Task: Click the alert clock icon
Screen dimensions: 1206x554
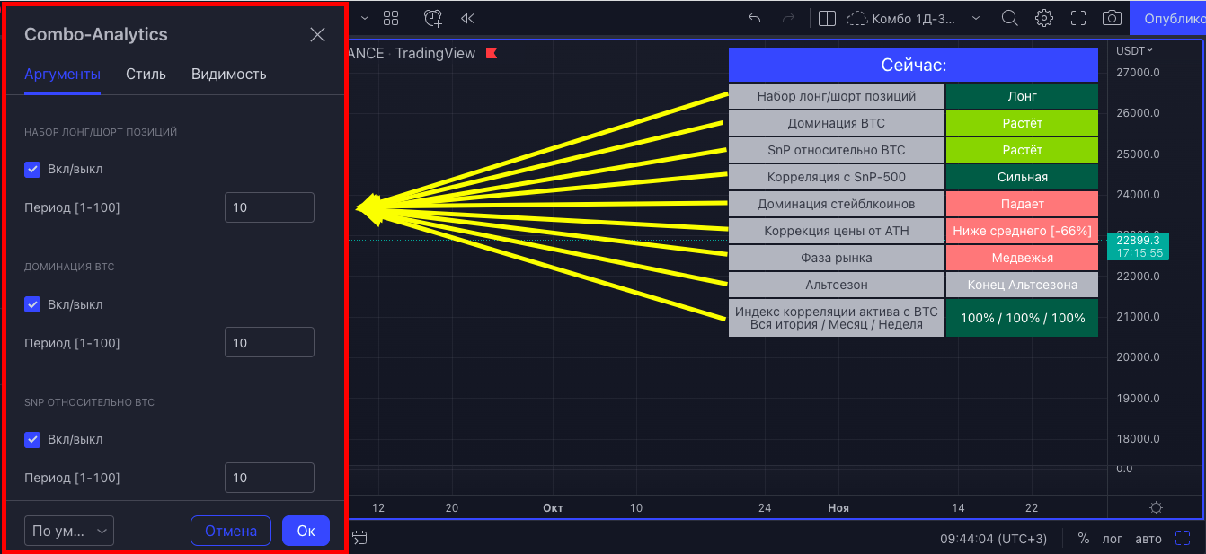Action: [433, 18]
